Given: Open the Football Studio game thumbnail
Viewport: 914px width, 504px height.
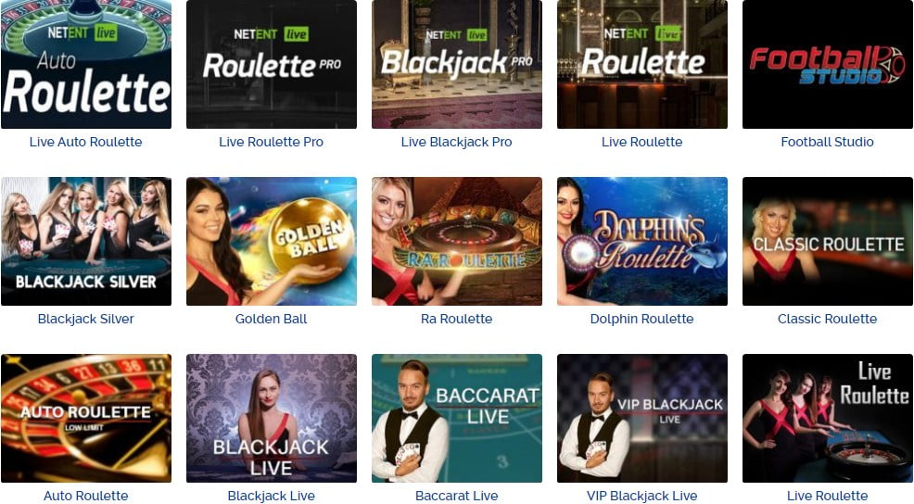Looking at the screenshot, I should pos(828,64).
